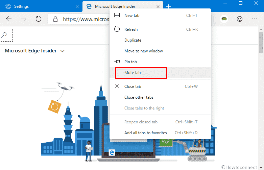Screen dimensions: 264x170
Task: Reload page using toolbar refresh icon
Action: pos(39,19)
